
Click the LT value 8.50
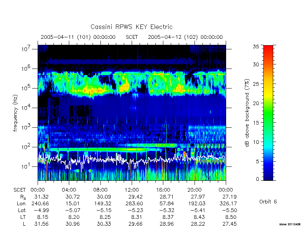point(231,217)
